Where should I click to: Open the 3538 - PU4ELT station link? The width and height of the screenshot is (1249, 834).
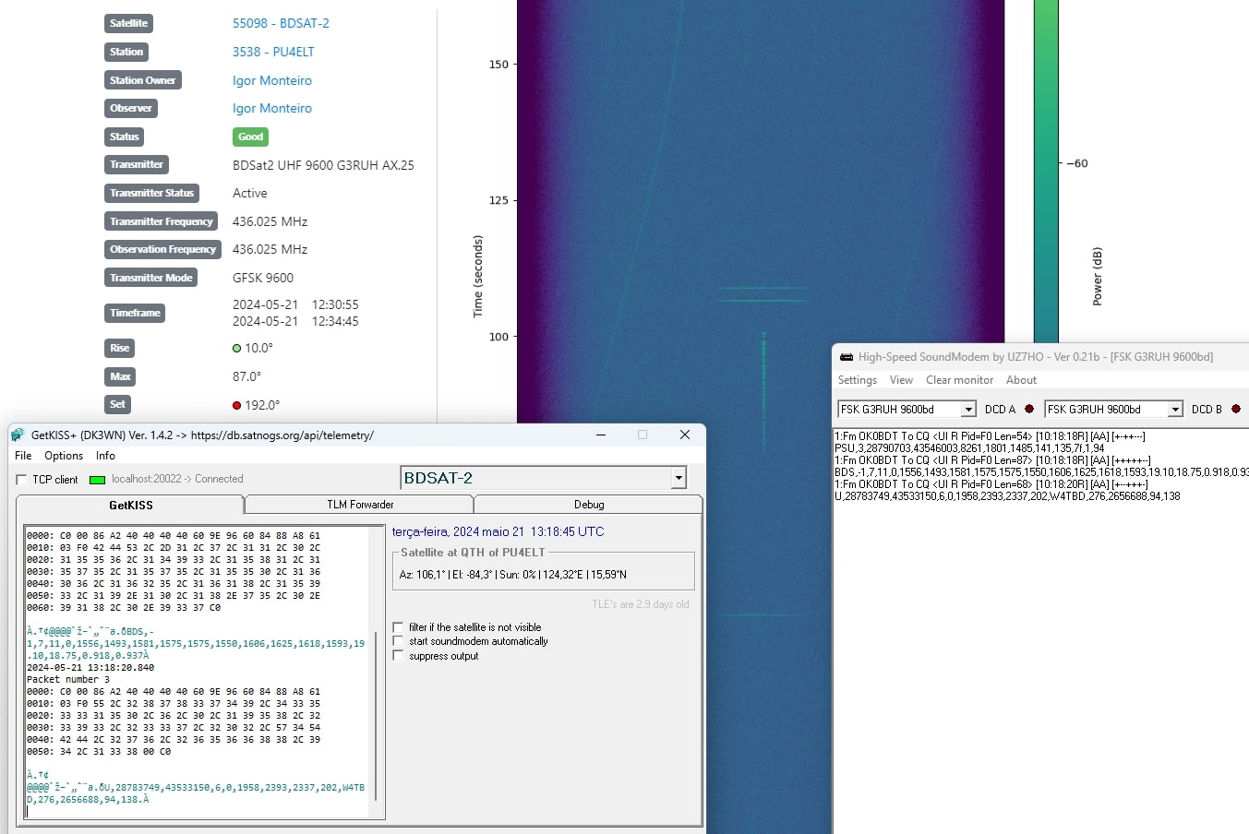(273, 52)
